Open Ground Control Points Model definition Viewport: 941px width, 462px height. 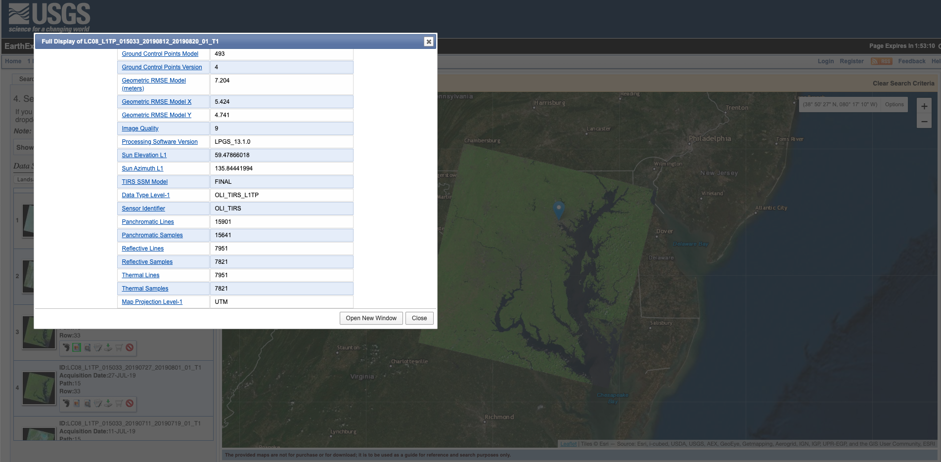click(160, 54)
